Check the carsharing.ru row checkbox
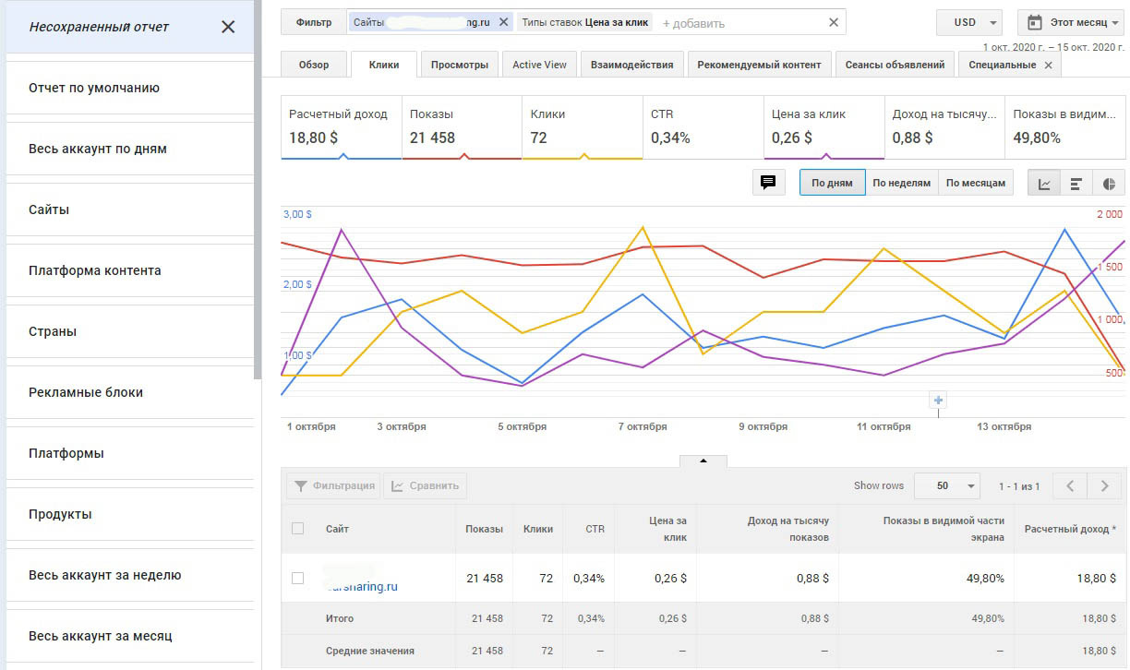Viewport: 1130px width, 670px height. (297, 578)
